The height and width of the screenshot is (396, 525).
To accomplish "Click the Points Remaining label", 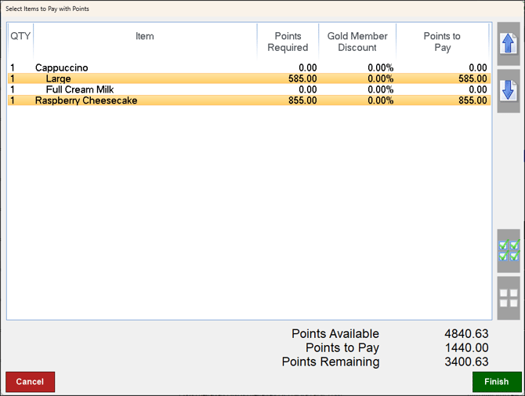I will click(331, 361).
